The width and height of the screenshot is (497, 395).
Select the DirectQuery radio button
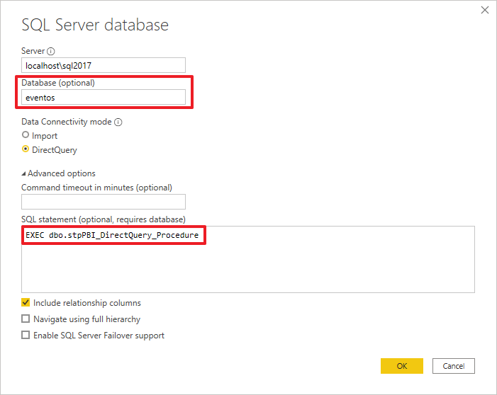pos(26,149)
